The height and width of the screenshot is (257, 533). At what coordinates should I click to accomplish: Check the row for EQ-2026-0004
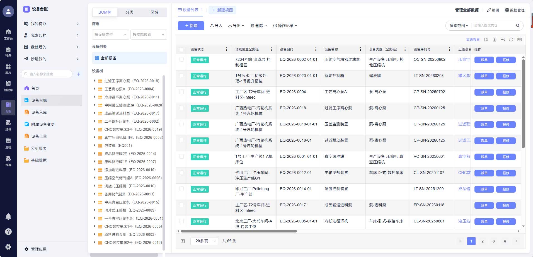click(181, 92)
